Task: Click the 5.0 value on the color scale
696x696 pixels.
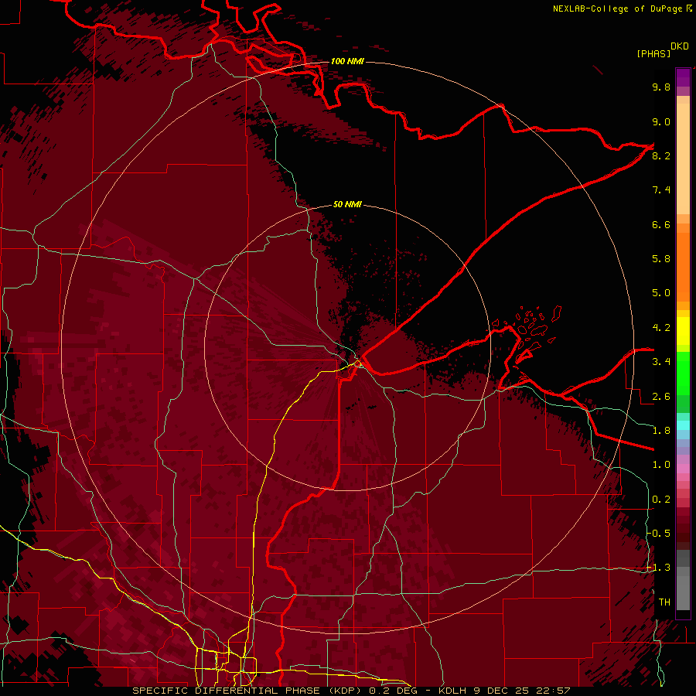Action: pyautogui.click(x=661, y=293)
